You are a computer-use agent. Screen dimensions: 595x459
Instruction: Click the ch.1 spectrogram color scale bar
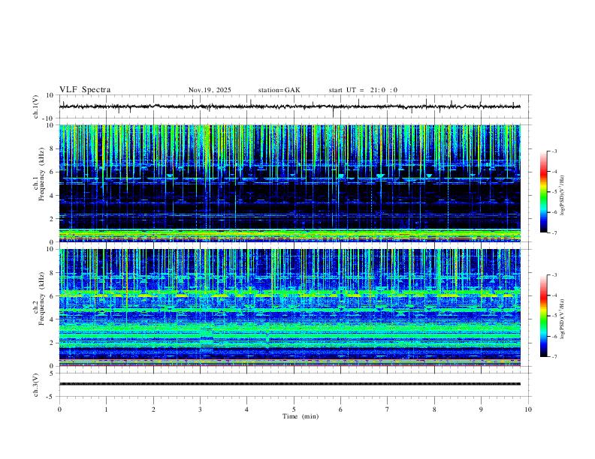[x=543, y=192]
